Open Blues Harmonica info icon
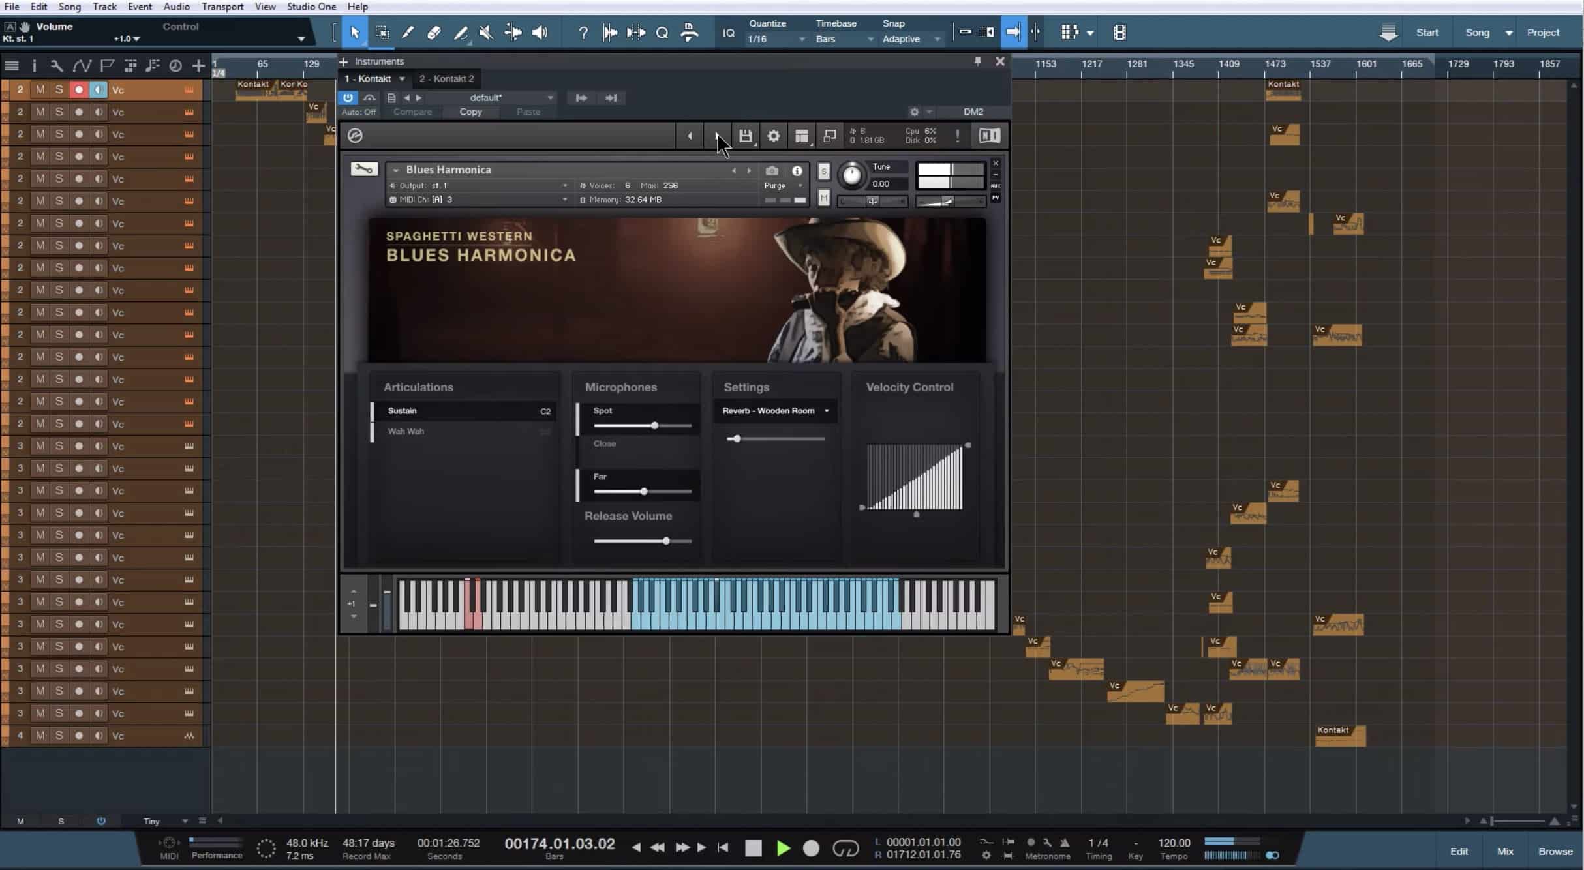This screenshot has width=1584, height=870. 797,171
